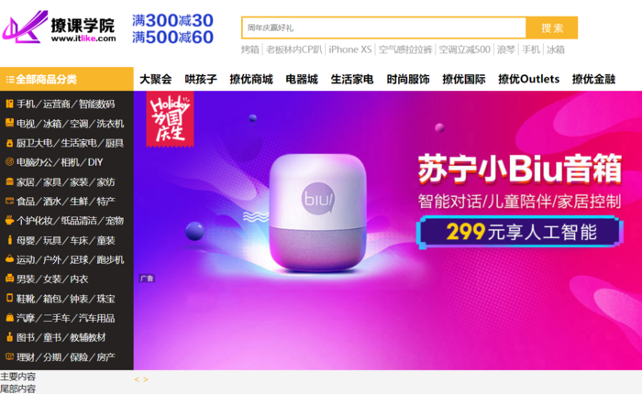The height and width of the screenshot is (394, 642).
Task: Click the 空调立减500 hot search link
Action: 464,49
